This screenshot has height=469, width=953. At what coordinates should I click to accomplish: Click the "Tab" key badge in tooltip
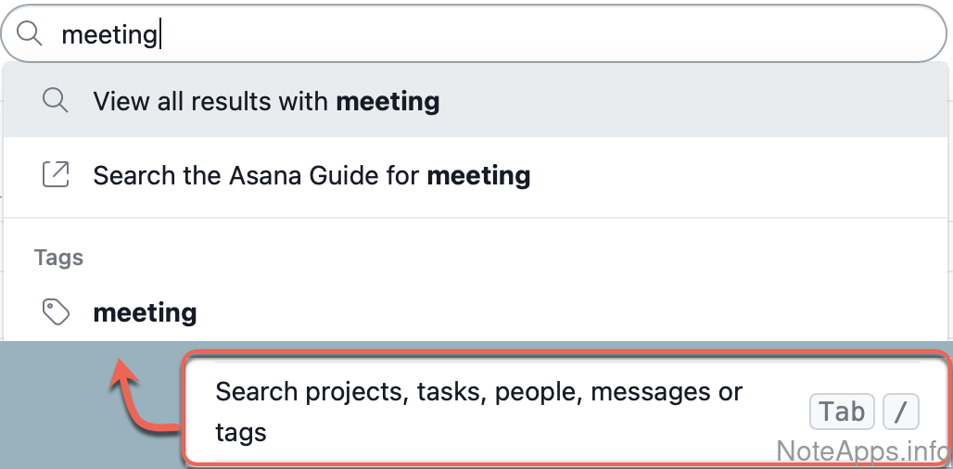coord(842,412)
